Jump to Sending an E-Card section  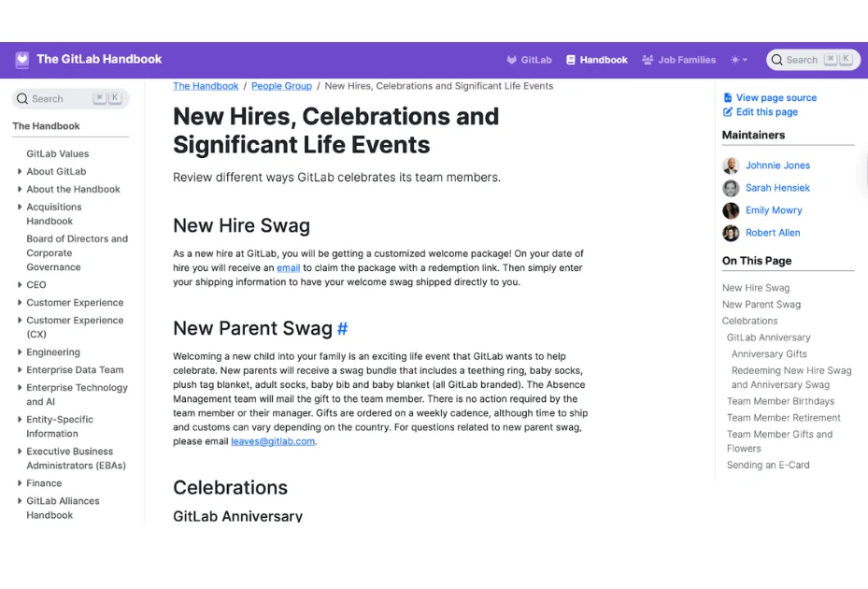click(768, 466)
